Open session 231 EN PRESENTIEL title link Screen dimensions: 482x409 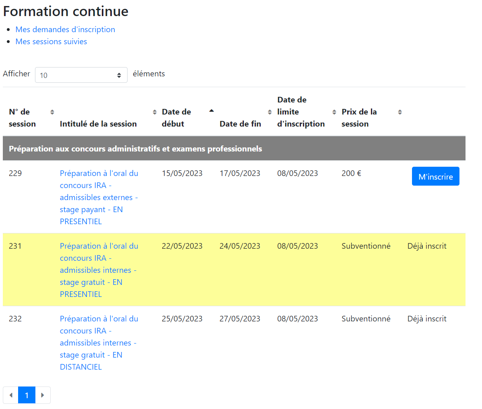click(99, 270)
